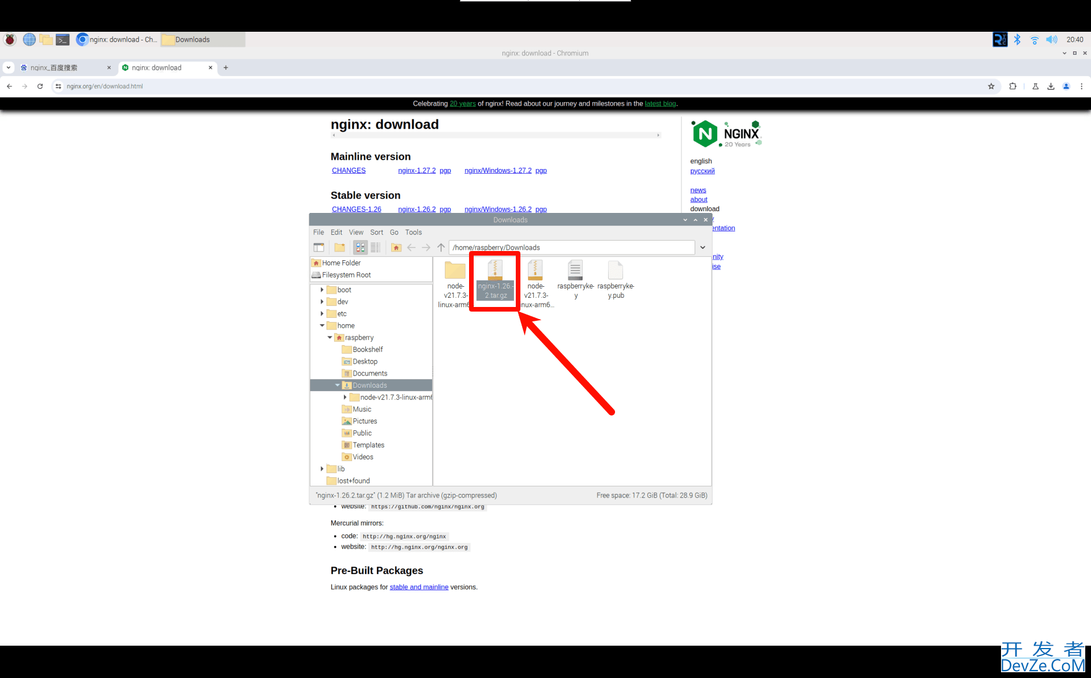Expand the etc folder in the tree
The height and width of the screenshot is (678, 1091).
(322, 313)
